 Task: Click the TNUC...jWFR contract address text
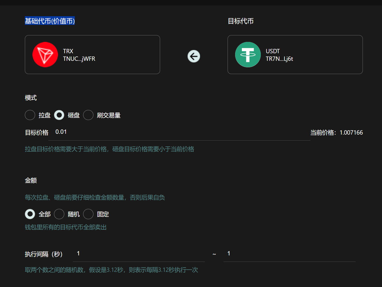(x=79, y=59)
